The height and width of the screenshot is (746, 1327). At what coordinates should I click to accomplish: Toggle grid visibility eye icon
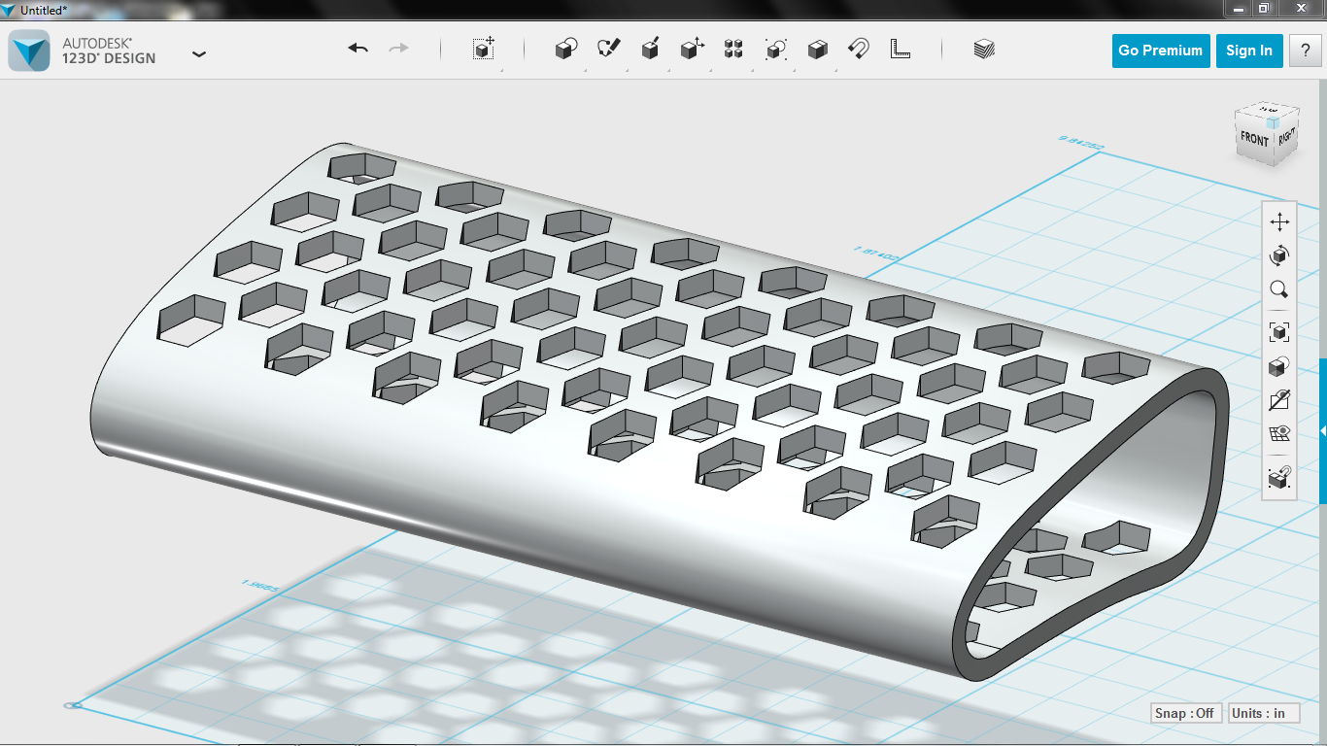tap(1279, 433)
